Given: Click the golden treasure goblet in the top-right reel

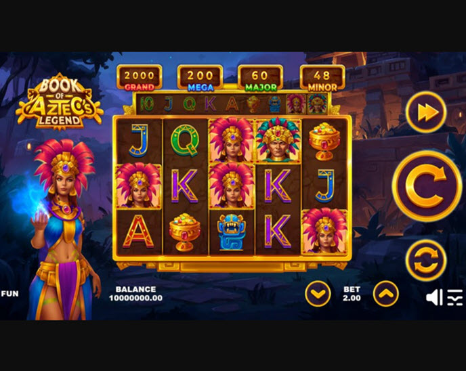Looking at the screenshot, I should point(324,141).
